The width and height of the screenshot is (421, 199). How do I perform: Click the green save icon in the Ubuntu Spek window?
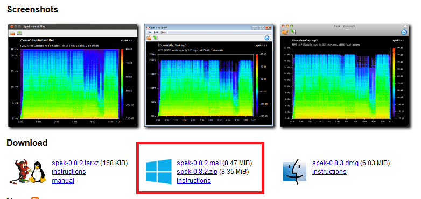[x=19, y=33]
